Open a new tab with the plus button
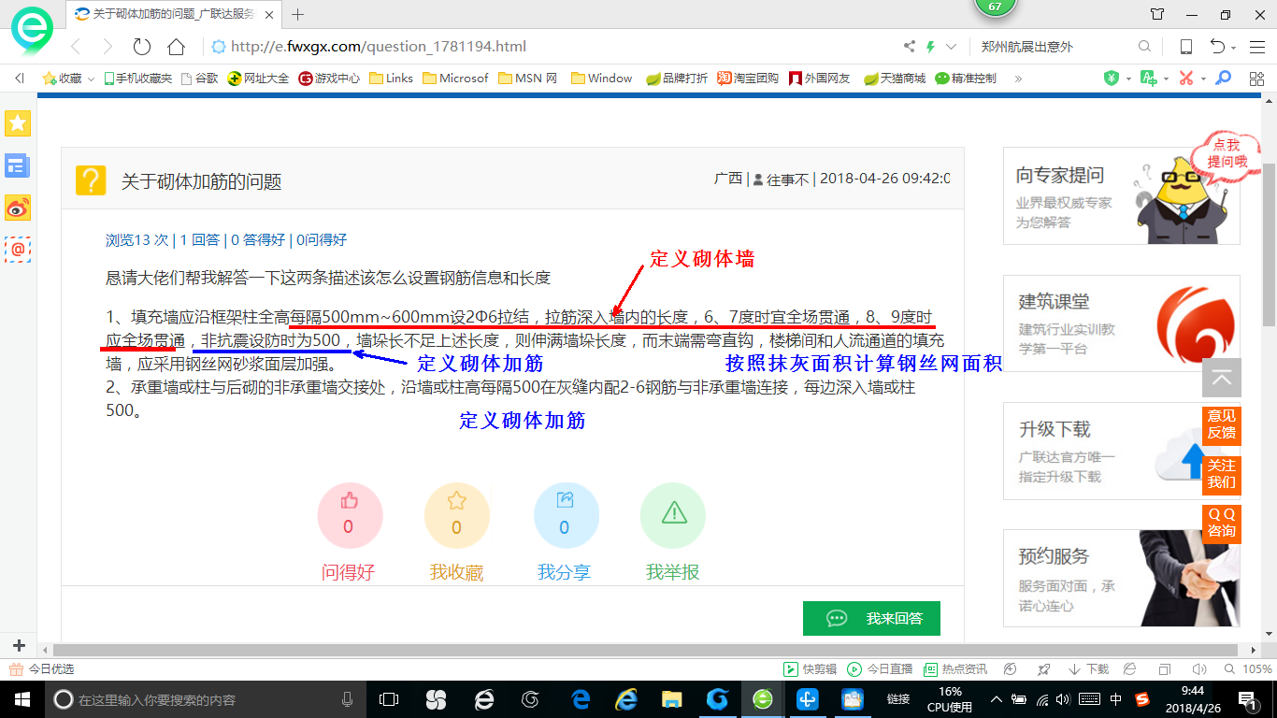This screenshot has height=718, width=1277. (298, 14)
